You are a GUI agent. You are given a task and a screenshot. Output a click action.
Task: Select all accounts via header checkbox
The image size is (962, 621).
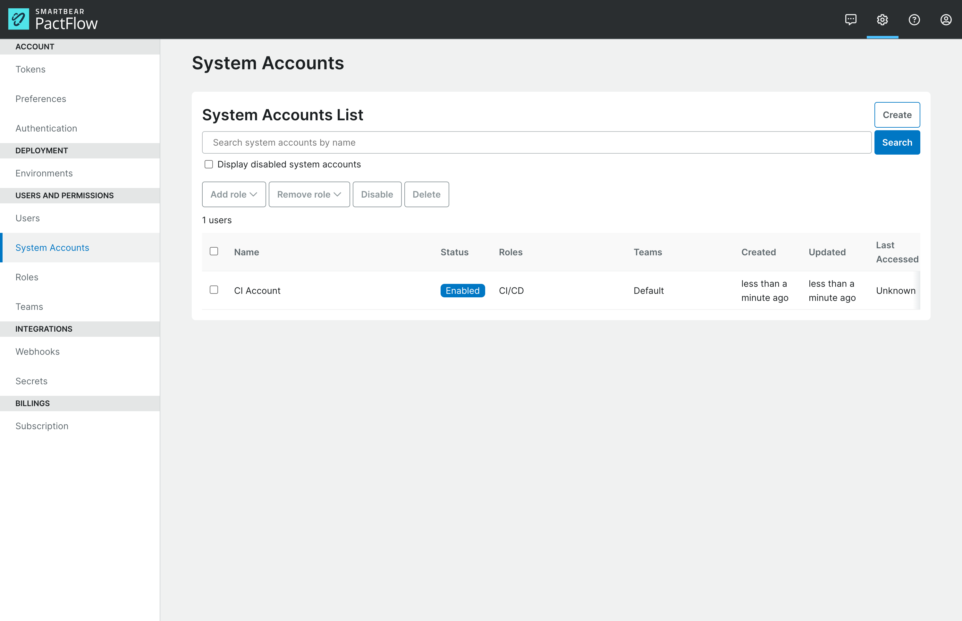[x=214, y=251]
